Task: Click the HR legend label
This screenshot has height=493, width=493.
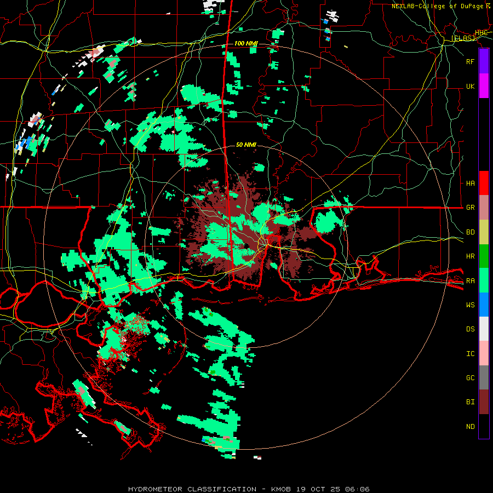Action: coord(470,256)
